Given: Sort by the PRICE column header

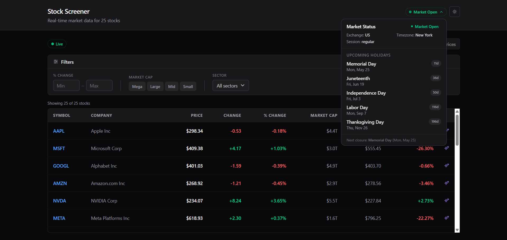Looking at the screenshot, I should coord(197,115).
